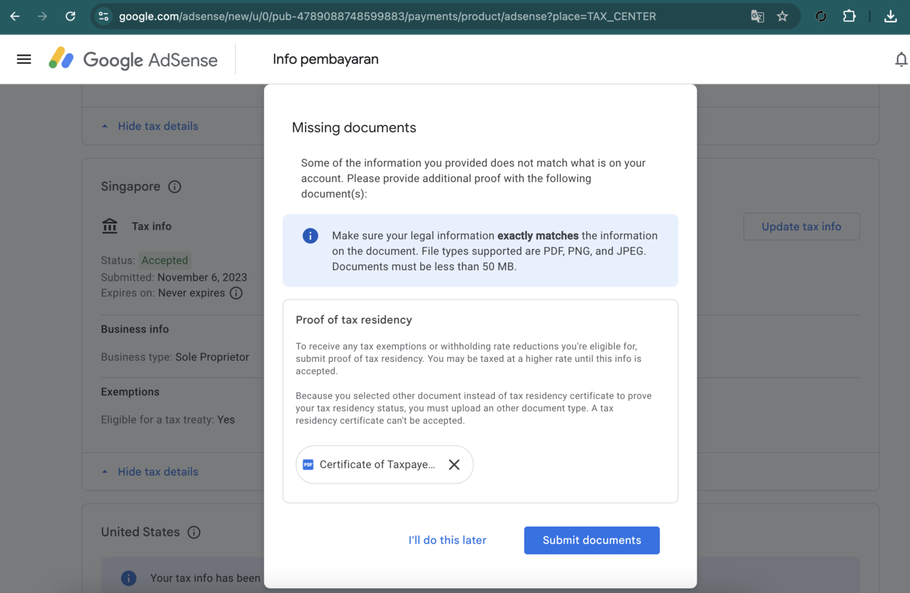Click the info icon next to Singapore
910x593 pixels.
(174, 187)
